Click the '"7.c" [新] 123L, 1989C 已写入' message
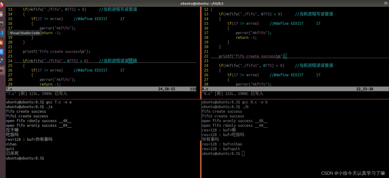The image size is (389, 178). point(37,94)
